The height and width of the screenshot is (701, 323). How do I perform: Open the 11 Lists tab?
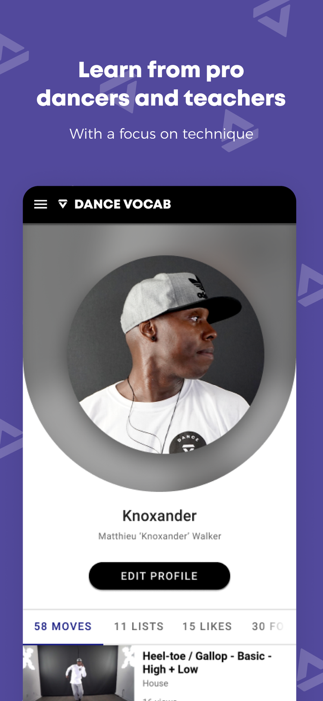coord(139,626)
